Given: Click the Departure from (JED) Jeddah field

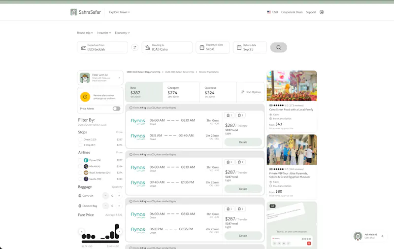Looking at the screenshot, I should [x=102, y=47].
